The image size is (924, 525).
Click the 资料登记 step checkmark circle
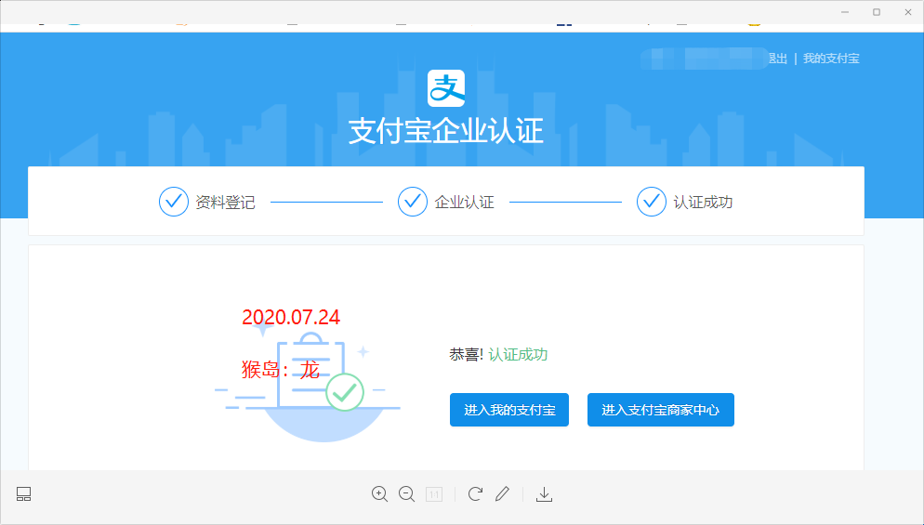coord(174,202)
